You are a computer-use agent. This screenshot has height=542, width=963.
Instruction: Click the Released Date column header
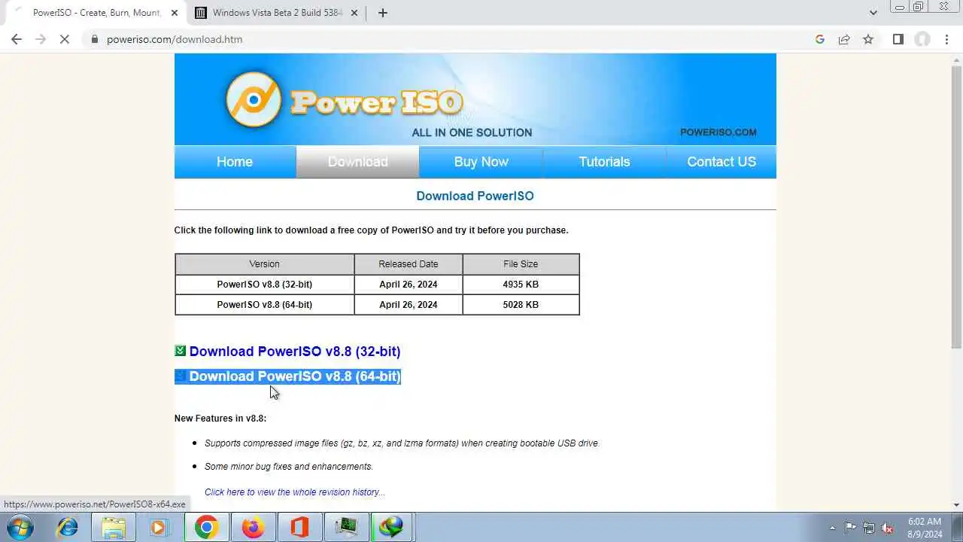(x=409, y=264)
